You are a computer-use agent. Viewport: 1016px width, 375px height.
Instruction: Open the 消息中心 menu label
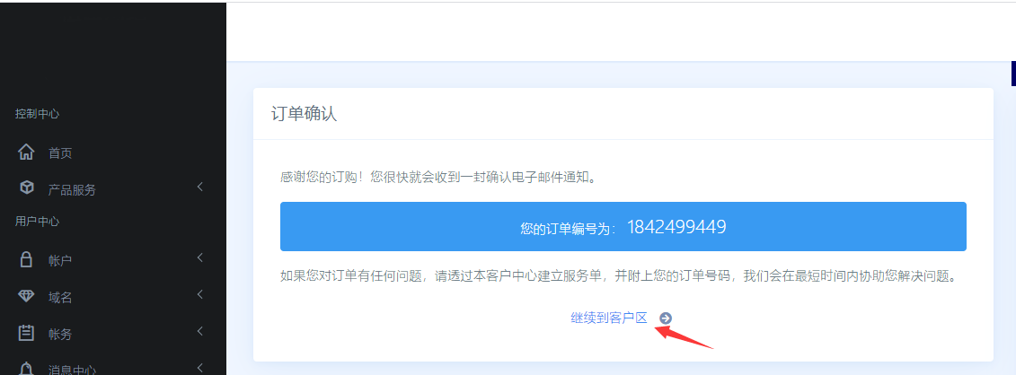click(73, 370)
